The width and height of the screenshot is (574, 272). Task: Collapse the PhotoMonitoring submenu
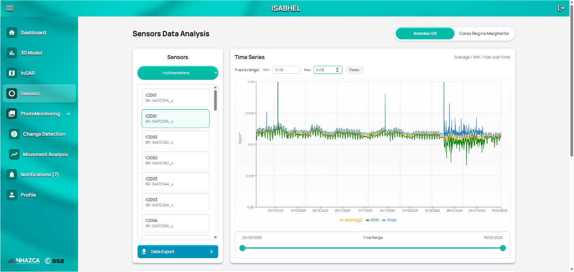pyautogui.click(x=69, y=114)
